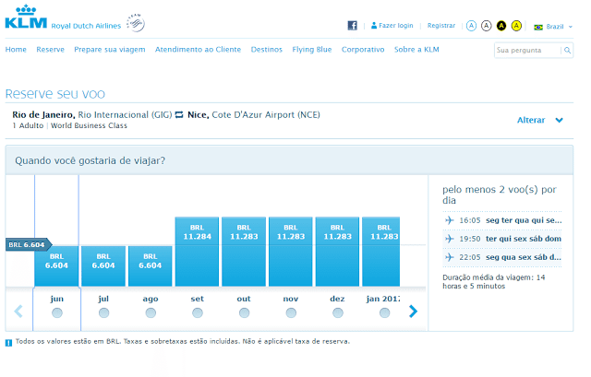Click the KLM logo
This screenshot has width=591, height=377.
coord(26,17)
